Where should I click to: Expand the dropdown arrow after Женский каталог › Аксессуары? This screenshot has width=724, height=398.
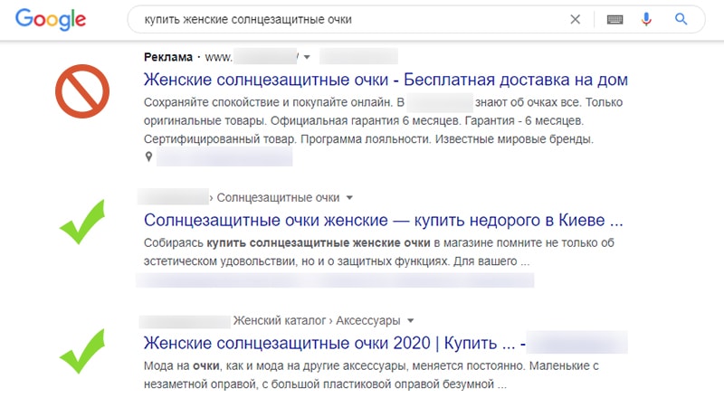point(411,320)
